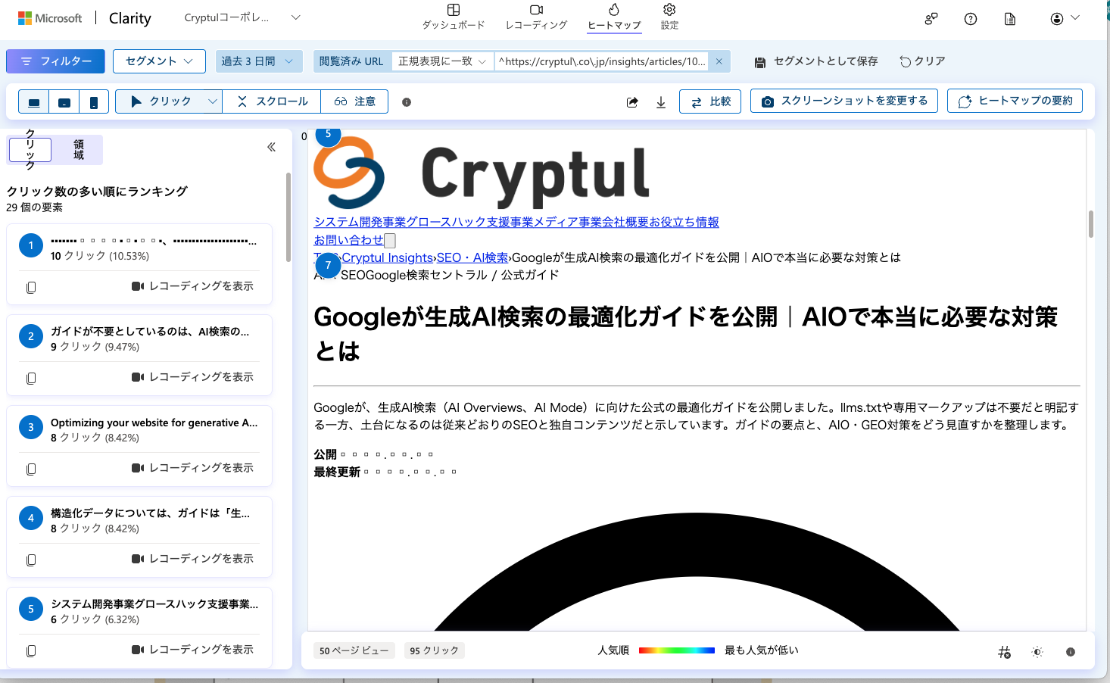The height and width of the screenshot is (683, 1110).
Task: Select Optimizing your website for generative element
Action: click(154, 423)
